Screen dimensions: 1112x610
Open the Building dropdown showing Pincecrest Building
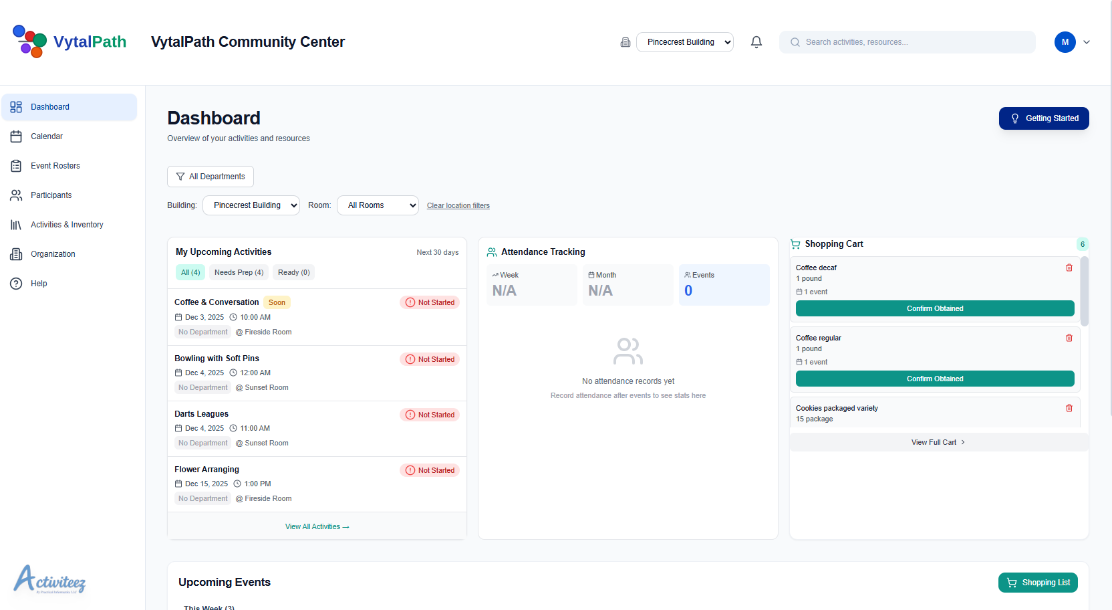coord(251,205)
